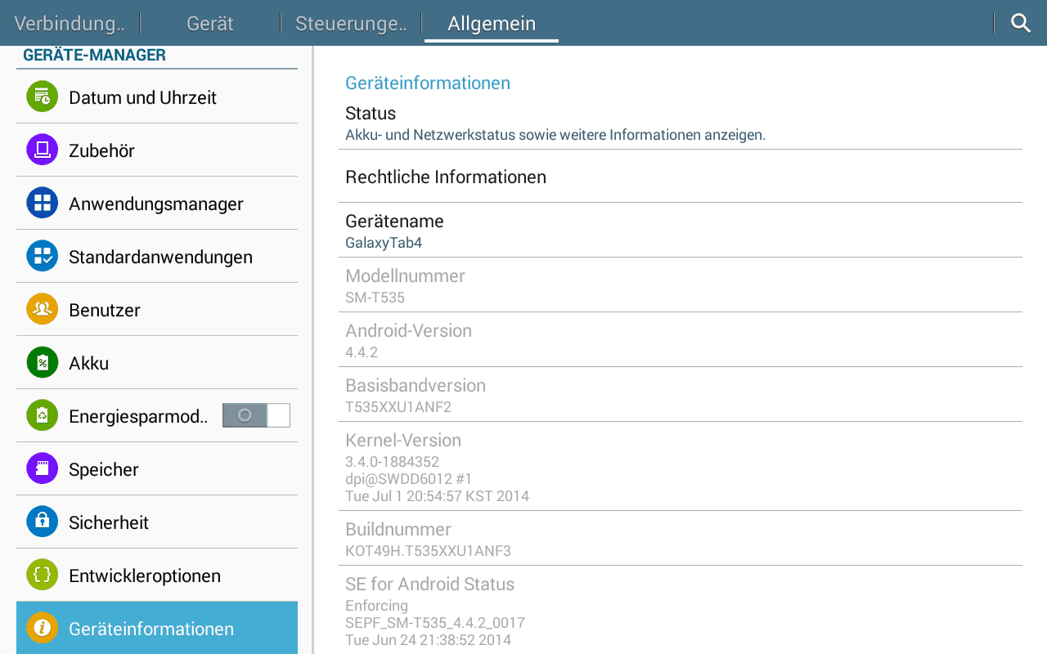
Task: Tap Basisbandversion T535XXU1ANF2 row
Action: (x=681, y=395)
